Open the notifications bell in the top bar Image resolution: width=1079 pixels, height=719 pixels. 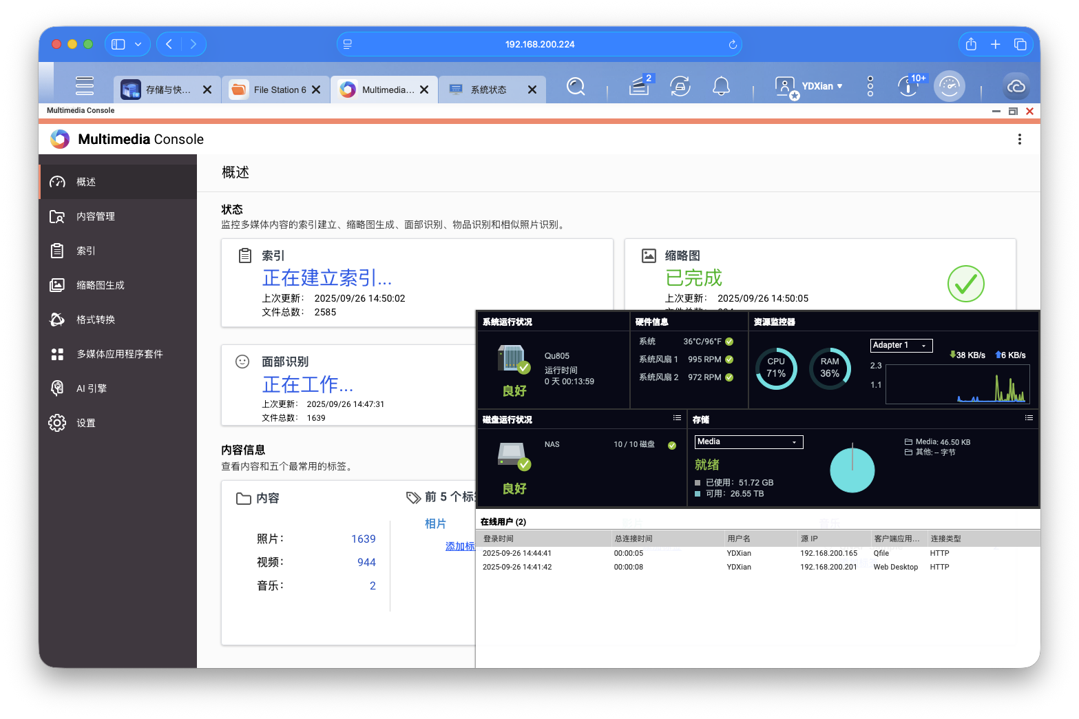pyautogui.click(x=721, y=85)
